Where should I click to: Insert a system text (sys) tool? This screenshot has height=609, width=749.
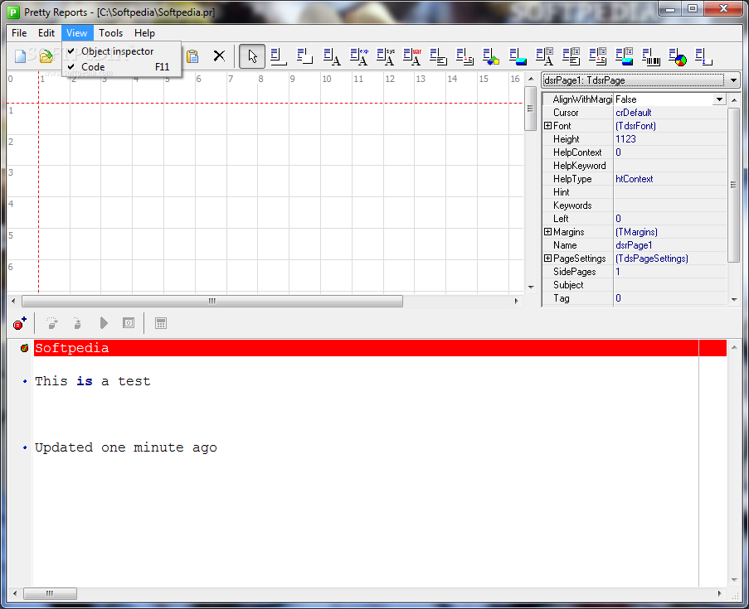385,56
